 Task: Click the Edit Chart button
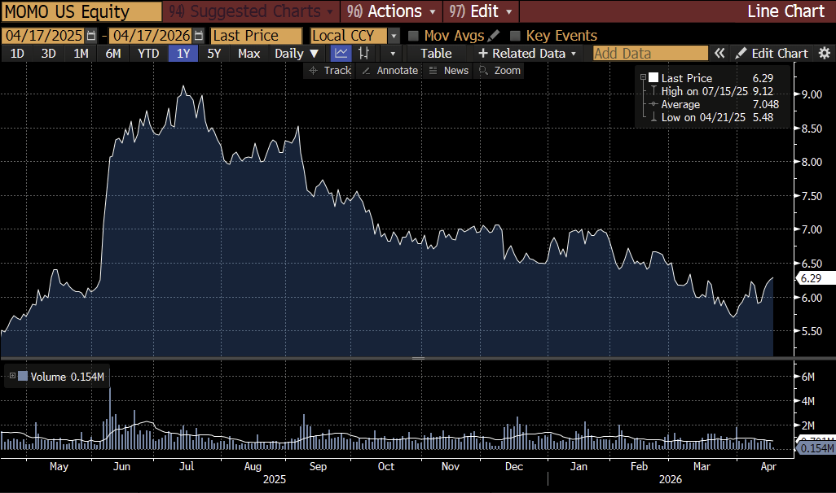pos(772,53)
